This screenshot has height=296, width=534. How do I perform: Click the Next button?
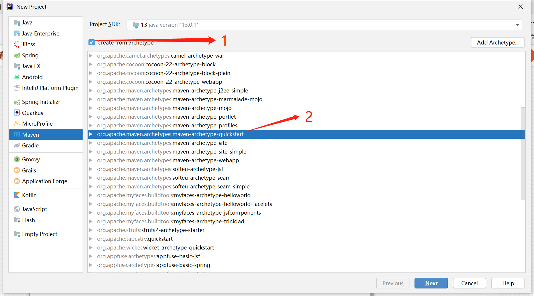click(431, 283)
